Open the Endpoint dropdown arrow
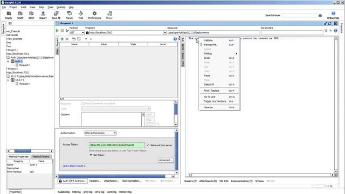The height and width of the screenshot is (194, 345). pyautogui.click(x=165, y=32)
